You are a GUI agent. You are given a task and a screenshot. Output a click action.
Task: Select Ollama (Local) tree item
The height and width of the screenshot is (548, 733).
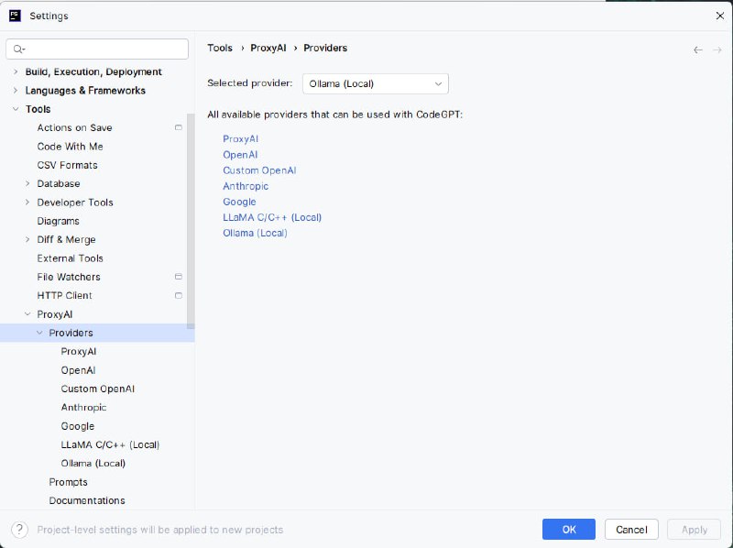point(93,464)
